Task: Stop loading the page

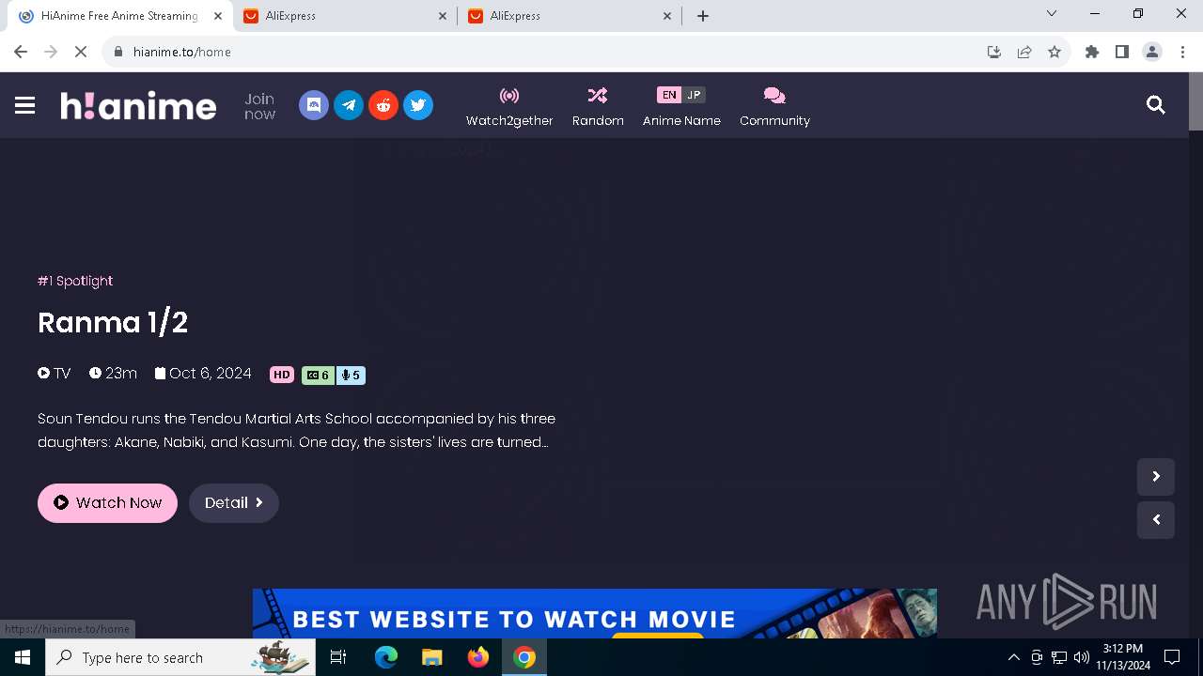Action: coord(81,52)
